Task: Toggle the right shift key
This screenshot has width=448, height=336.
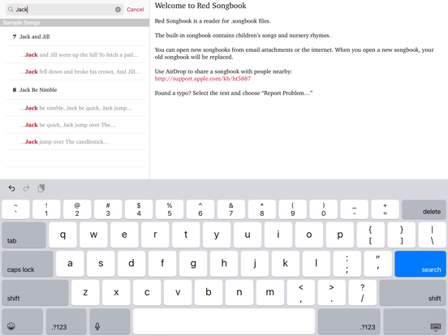Action: point(412,292)
